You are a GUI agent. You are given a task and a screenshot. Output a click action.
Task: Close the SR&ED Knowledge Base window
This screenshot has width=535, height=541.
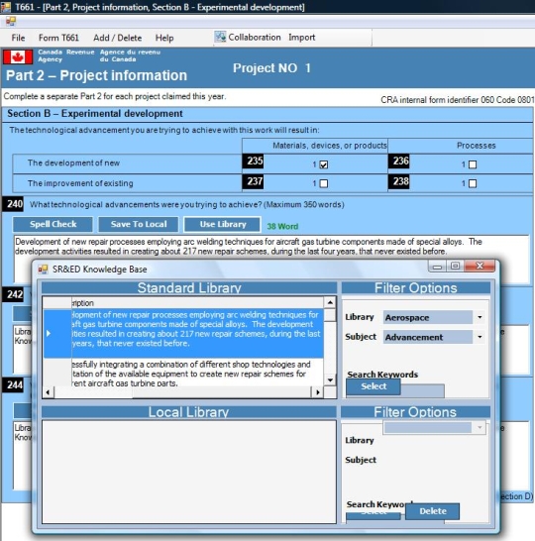(480, 266)
